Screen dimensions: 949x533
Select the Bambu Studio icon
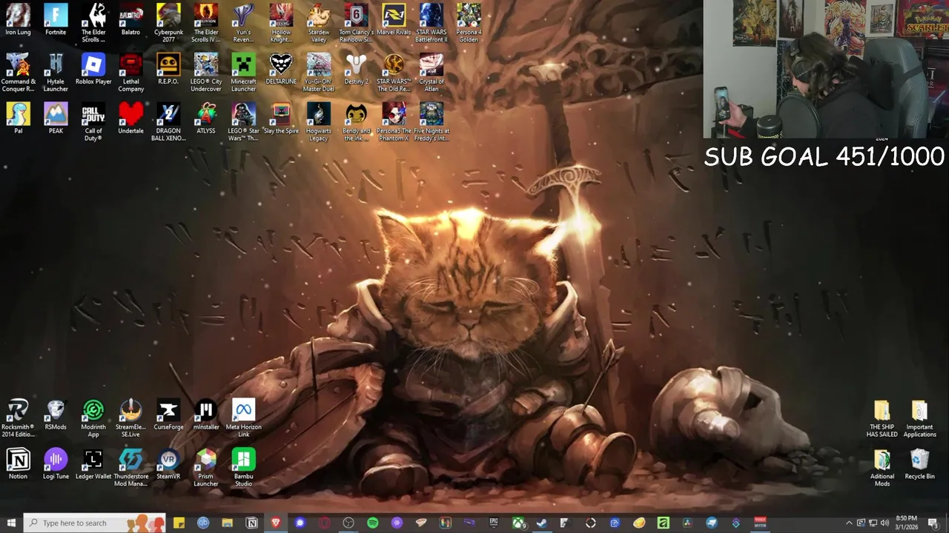point(243,468)
